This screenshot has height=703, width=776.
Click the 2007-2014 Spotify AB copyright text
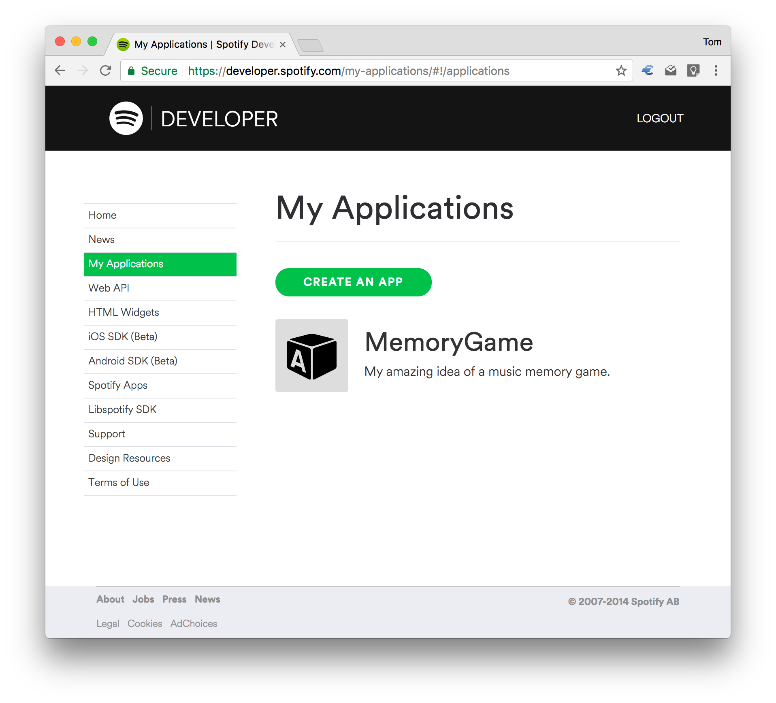[624, 602]
